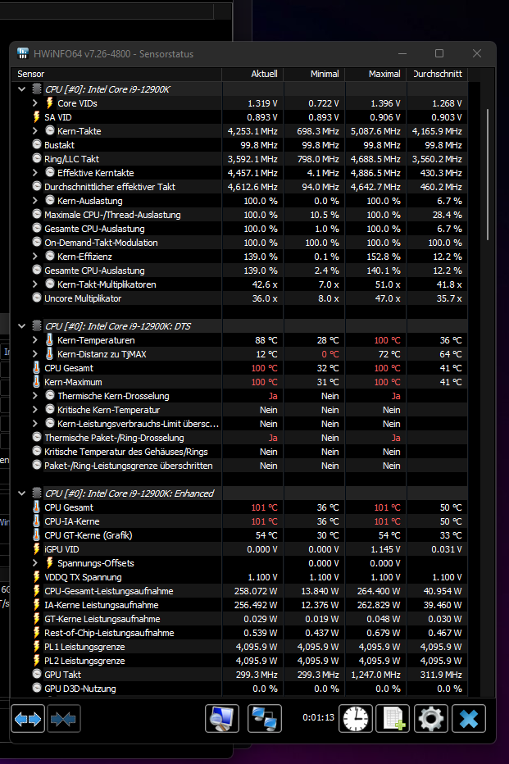
Task: Click circle icon beside Uncore Multiplikator
Action: (x=37, y=298)
